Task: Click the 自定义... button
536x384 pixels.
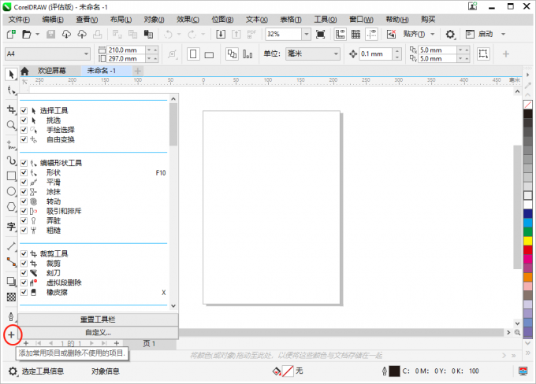Action: tap(98, 332)
